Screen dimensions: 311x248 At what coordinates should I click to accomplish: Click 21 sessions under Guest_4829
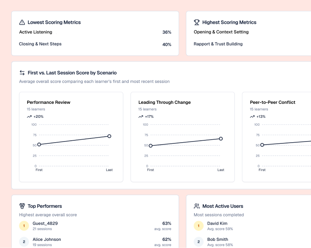(x=42, y=229)
